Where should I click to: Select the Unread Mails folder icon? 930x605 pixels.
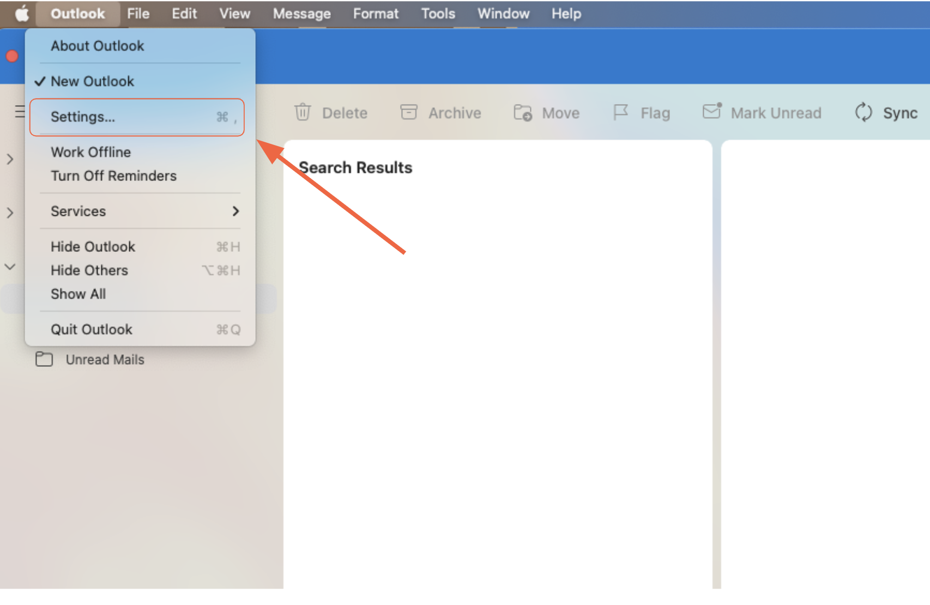coord(44,359)
